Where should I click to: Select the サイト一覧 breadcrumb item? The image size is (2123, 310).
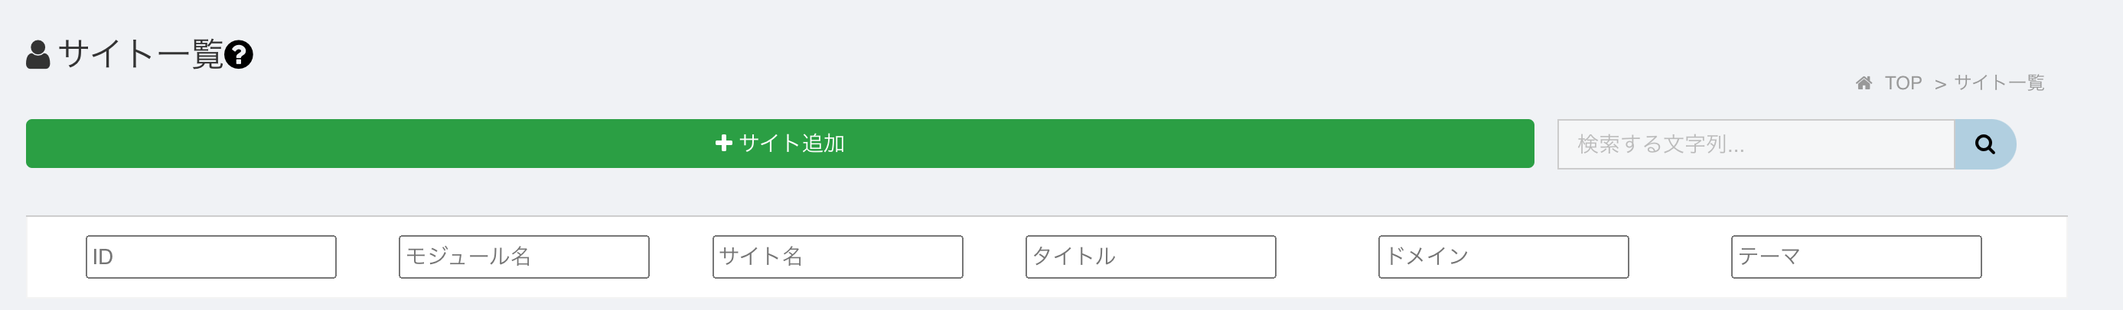(x=1998, y=83)
